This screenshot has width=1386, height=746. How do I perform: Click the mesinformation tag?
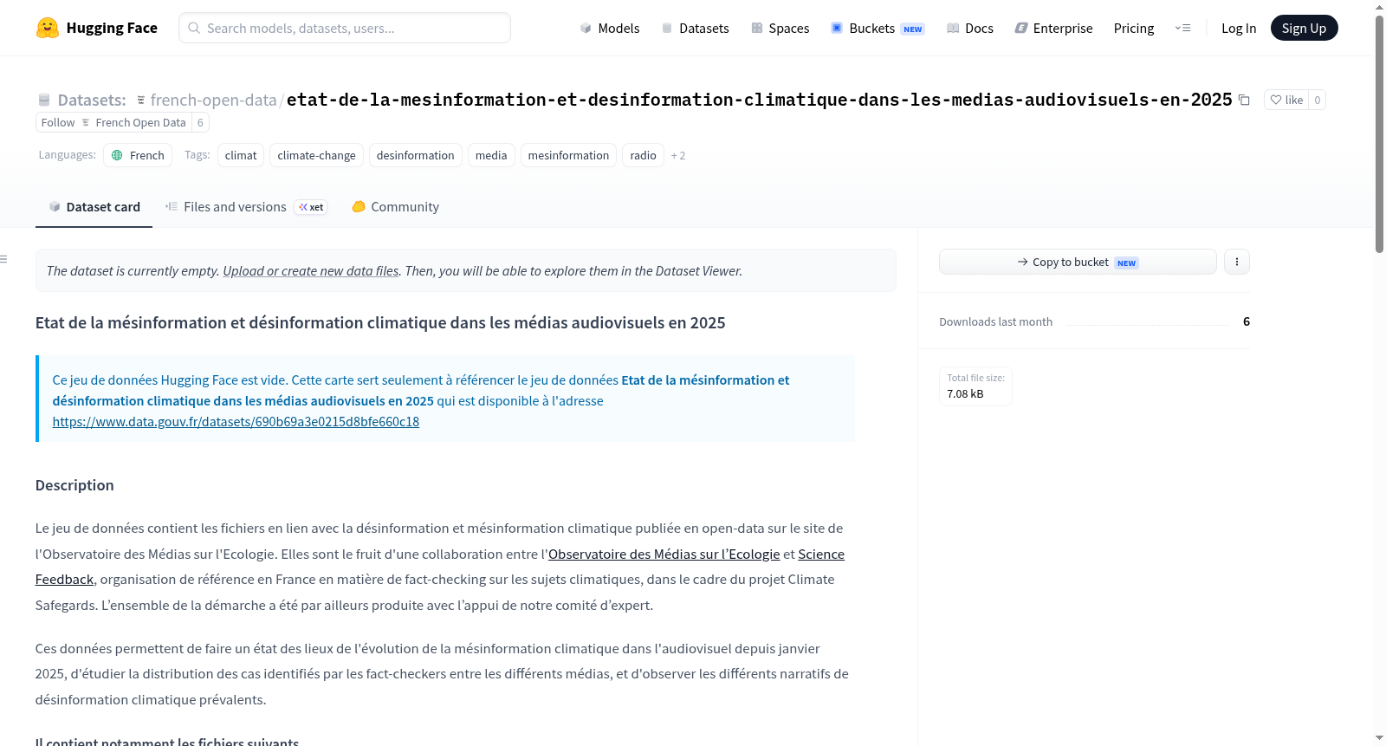(x=568, y=155)
